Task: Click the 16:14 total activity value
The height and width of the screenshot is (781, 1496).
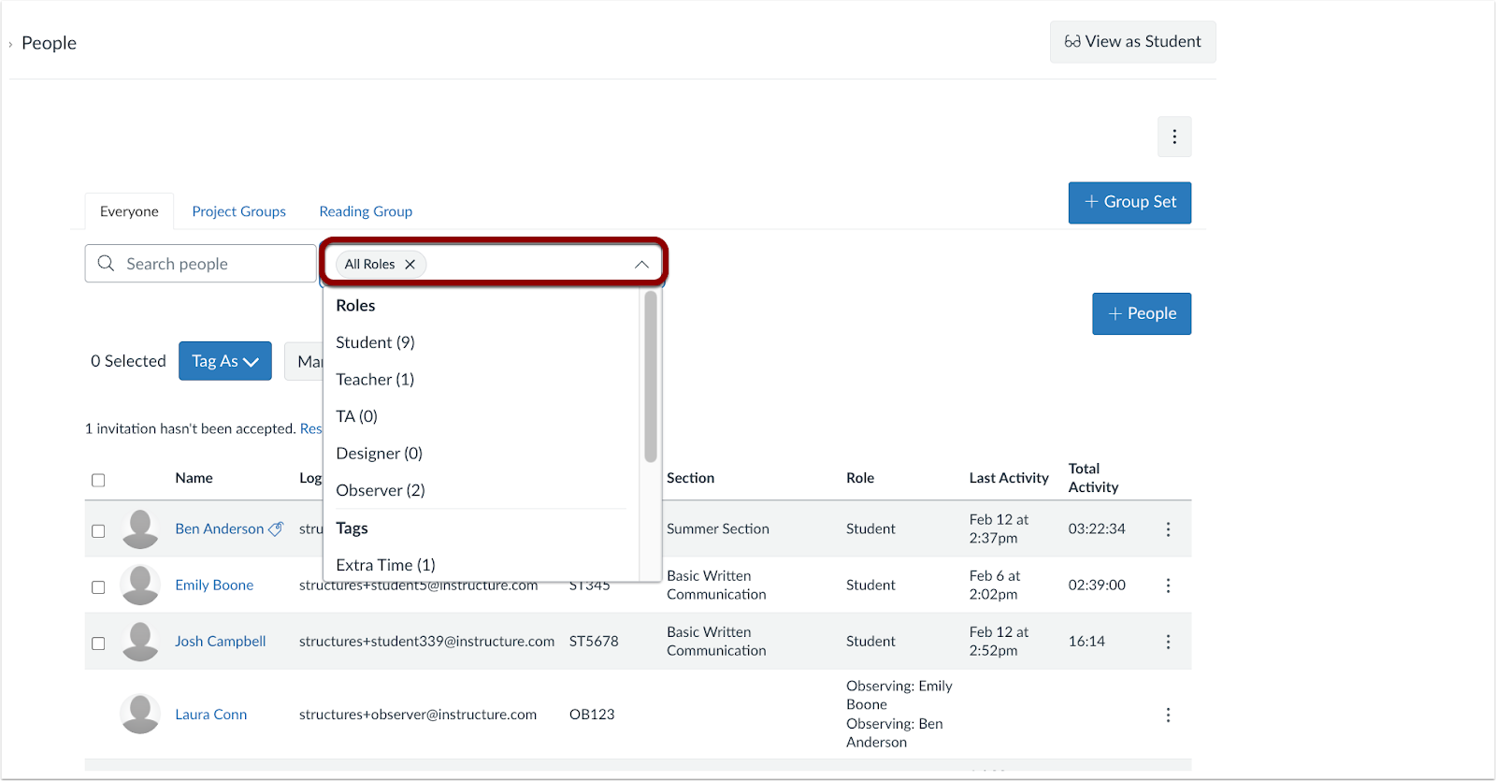Action: point(1086,641)
